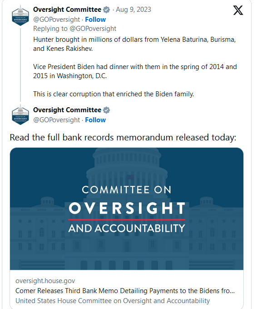Follow @GOPoversight from the second tweet
The width and height of the screenshot is (257, 309).
click(95, 120)
